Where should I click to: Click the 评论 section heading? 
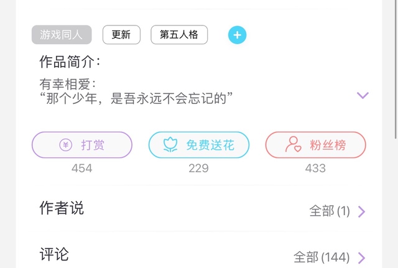click(54, 254)
